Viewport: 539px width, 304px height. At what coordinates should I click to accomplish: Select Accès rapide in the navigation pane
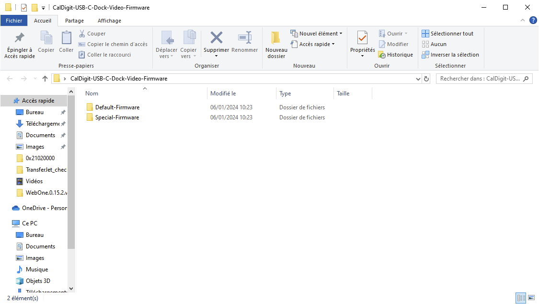(34, 101)
